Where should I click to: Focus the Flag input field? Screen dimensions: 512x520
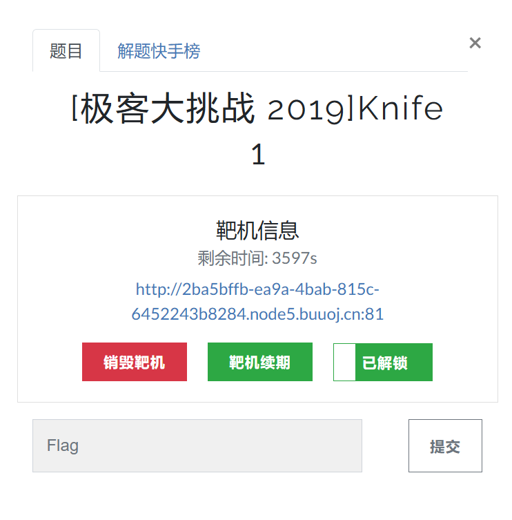tap(197, 445)
